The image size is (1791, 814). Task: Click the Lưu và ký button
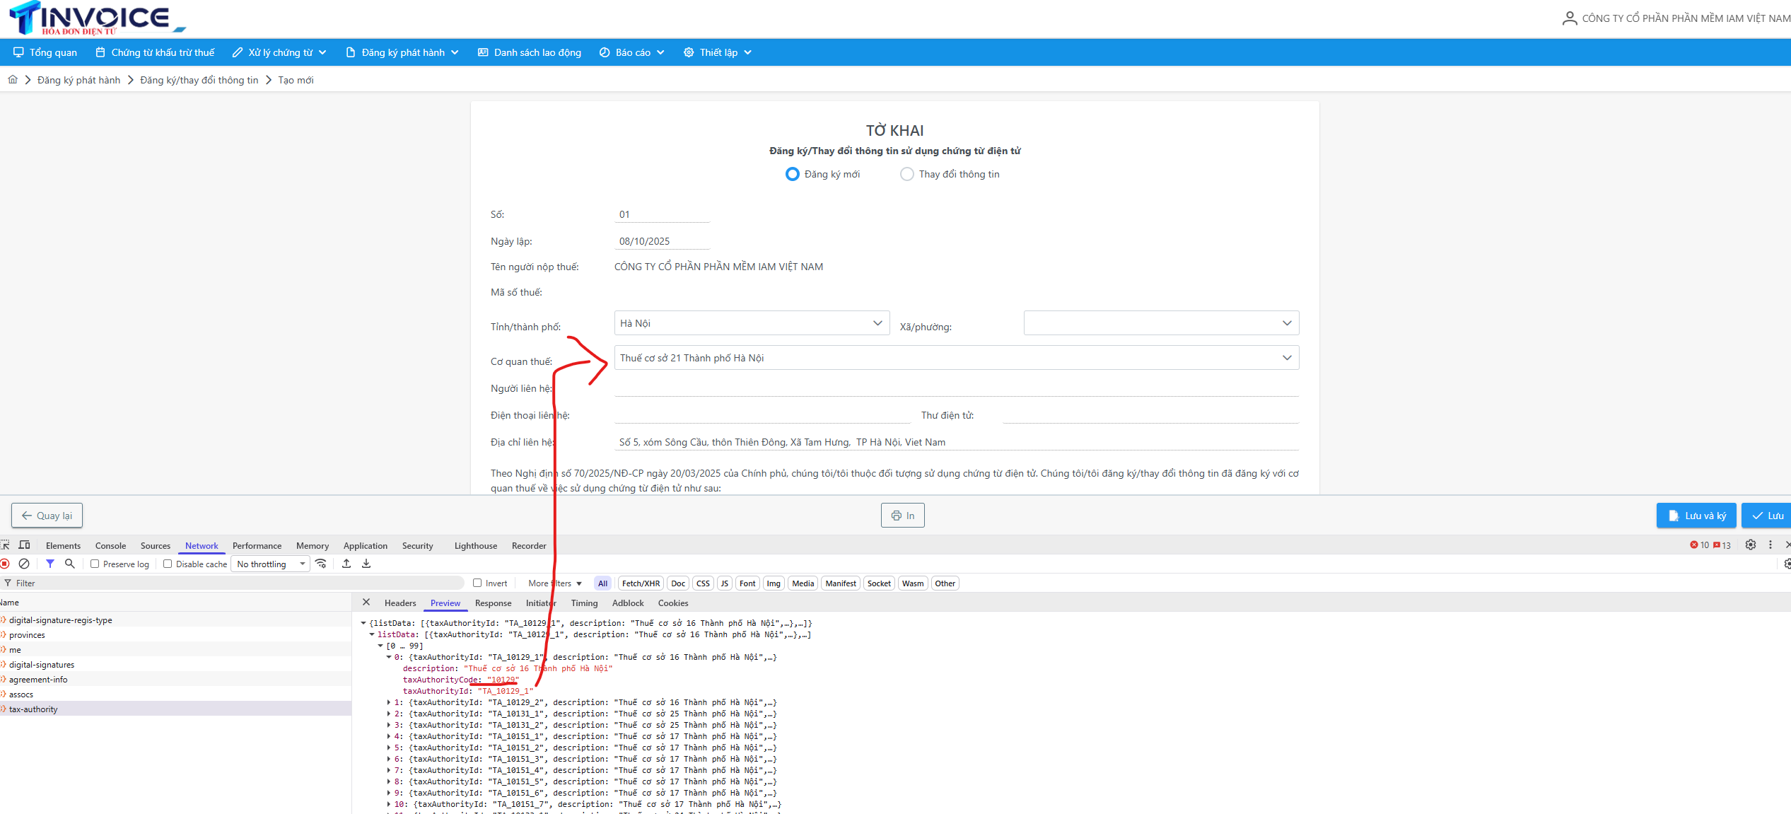1696,516
